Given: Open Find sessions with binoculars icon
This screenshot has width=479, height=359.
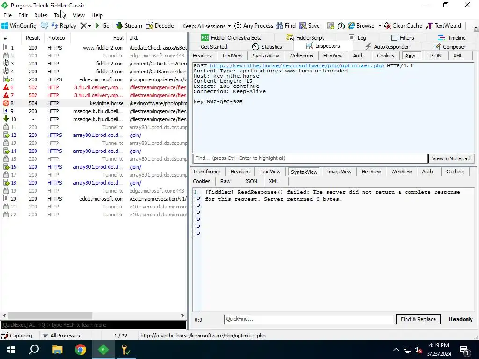Looking at the screenshot, I should 286,26.
